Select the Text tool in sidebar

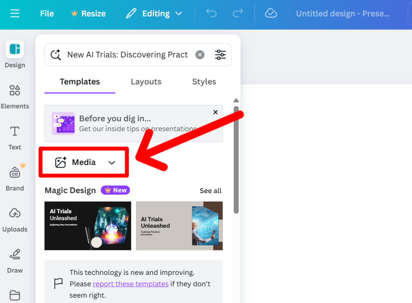[x=15, y=138]
